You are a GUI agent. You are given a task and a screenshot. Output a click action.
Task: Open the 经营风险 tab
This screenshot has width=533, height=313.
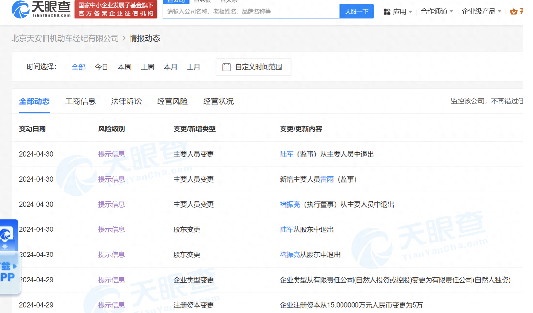(172, 101)
